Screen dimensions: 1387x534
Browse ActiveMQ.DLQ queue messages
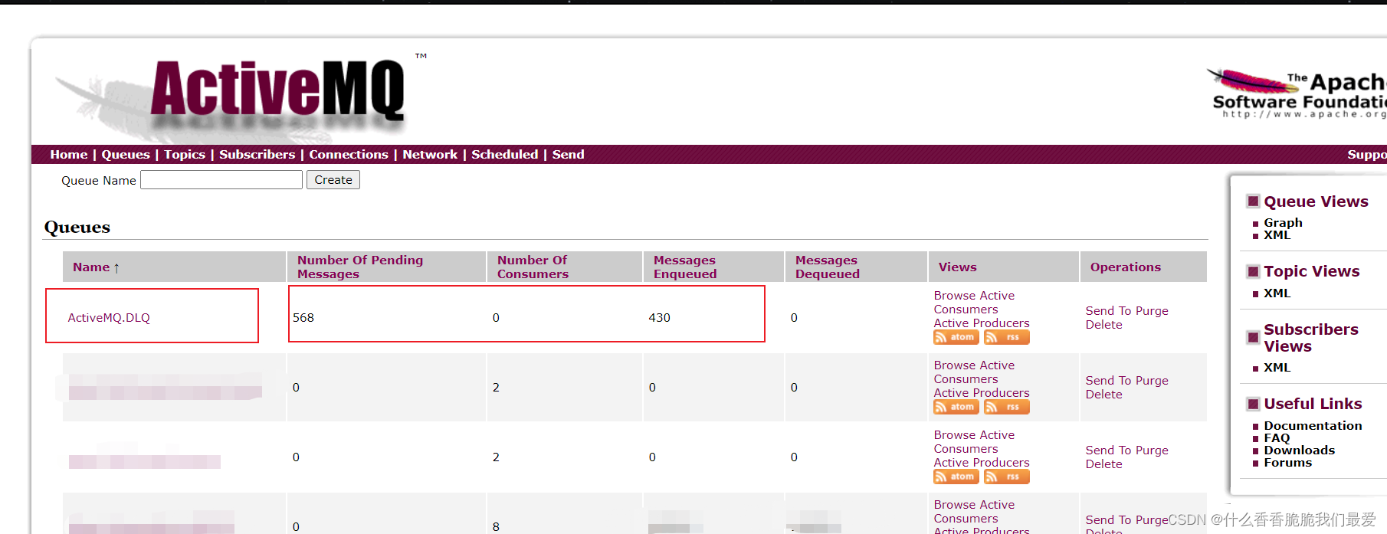point(954,296)
